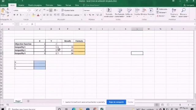This screenshot has width=196, height=110.
Task: Open the Calibri font name dropdown
Action: [x=28, y=10]
